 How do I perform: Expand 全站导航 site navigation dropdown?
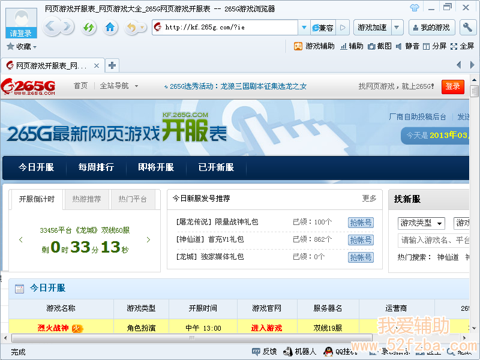pos(119,86)
